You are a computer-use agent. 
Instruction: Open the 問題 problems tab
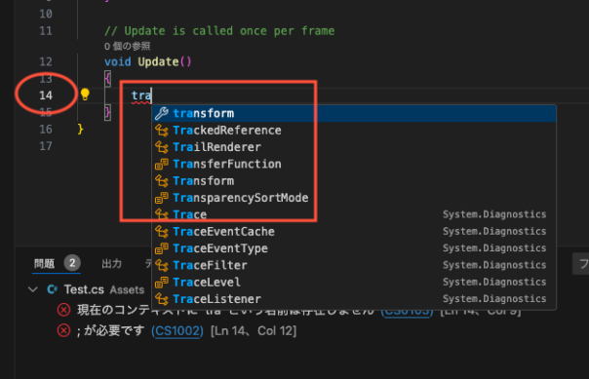coord(44,264)
